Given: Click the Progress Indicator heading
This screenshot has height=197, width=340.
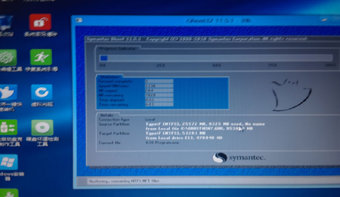Looking at the screenshot, I should (x=117, y=48).
